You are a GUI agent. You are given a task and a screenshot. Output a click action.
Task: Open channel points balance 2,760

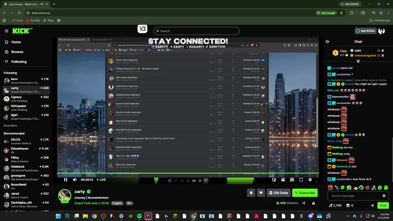(x=335, y=205)
